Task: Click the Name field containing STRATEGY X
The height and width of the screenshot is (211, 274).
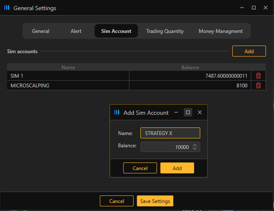Action: 169,133
